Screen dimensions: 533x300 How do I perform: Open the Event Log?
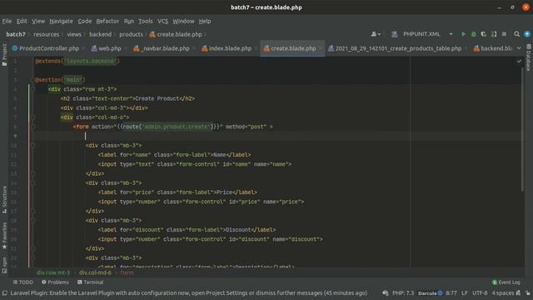point(506,282)
